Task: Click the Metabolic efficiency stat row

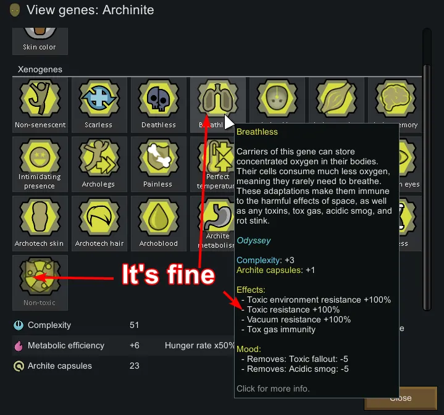Action: pos(123,345)
